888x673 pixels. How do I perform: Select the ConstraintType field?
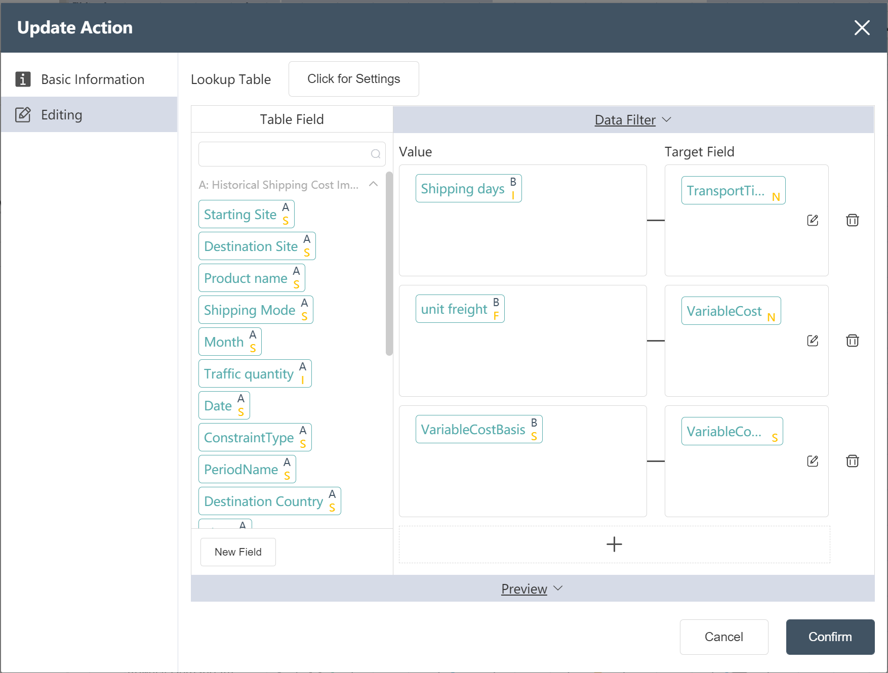pos(255,437)
